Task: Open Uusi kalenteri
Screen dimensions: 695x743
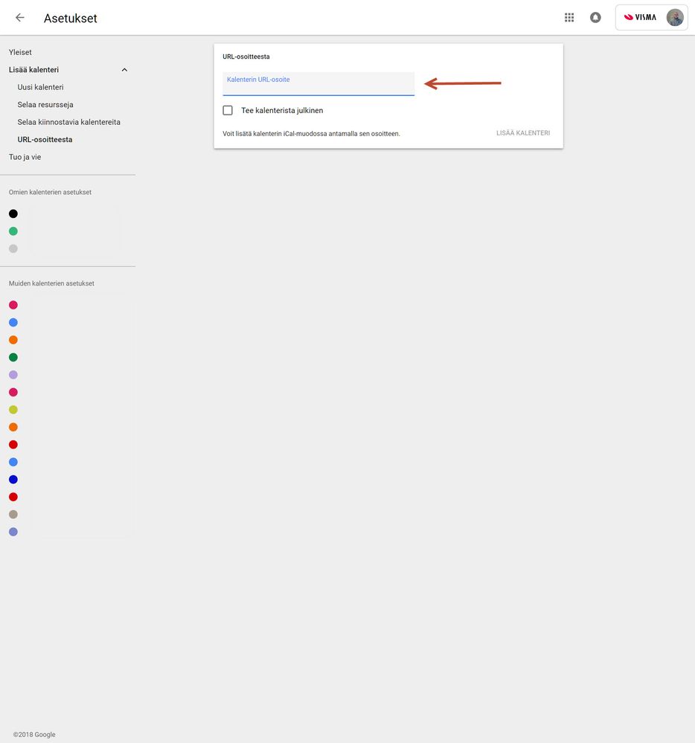Action: click(40, 87)
